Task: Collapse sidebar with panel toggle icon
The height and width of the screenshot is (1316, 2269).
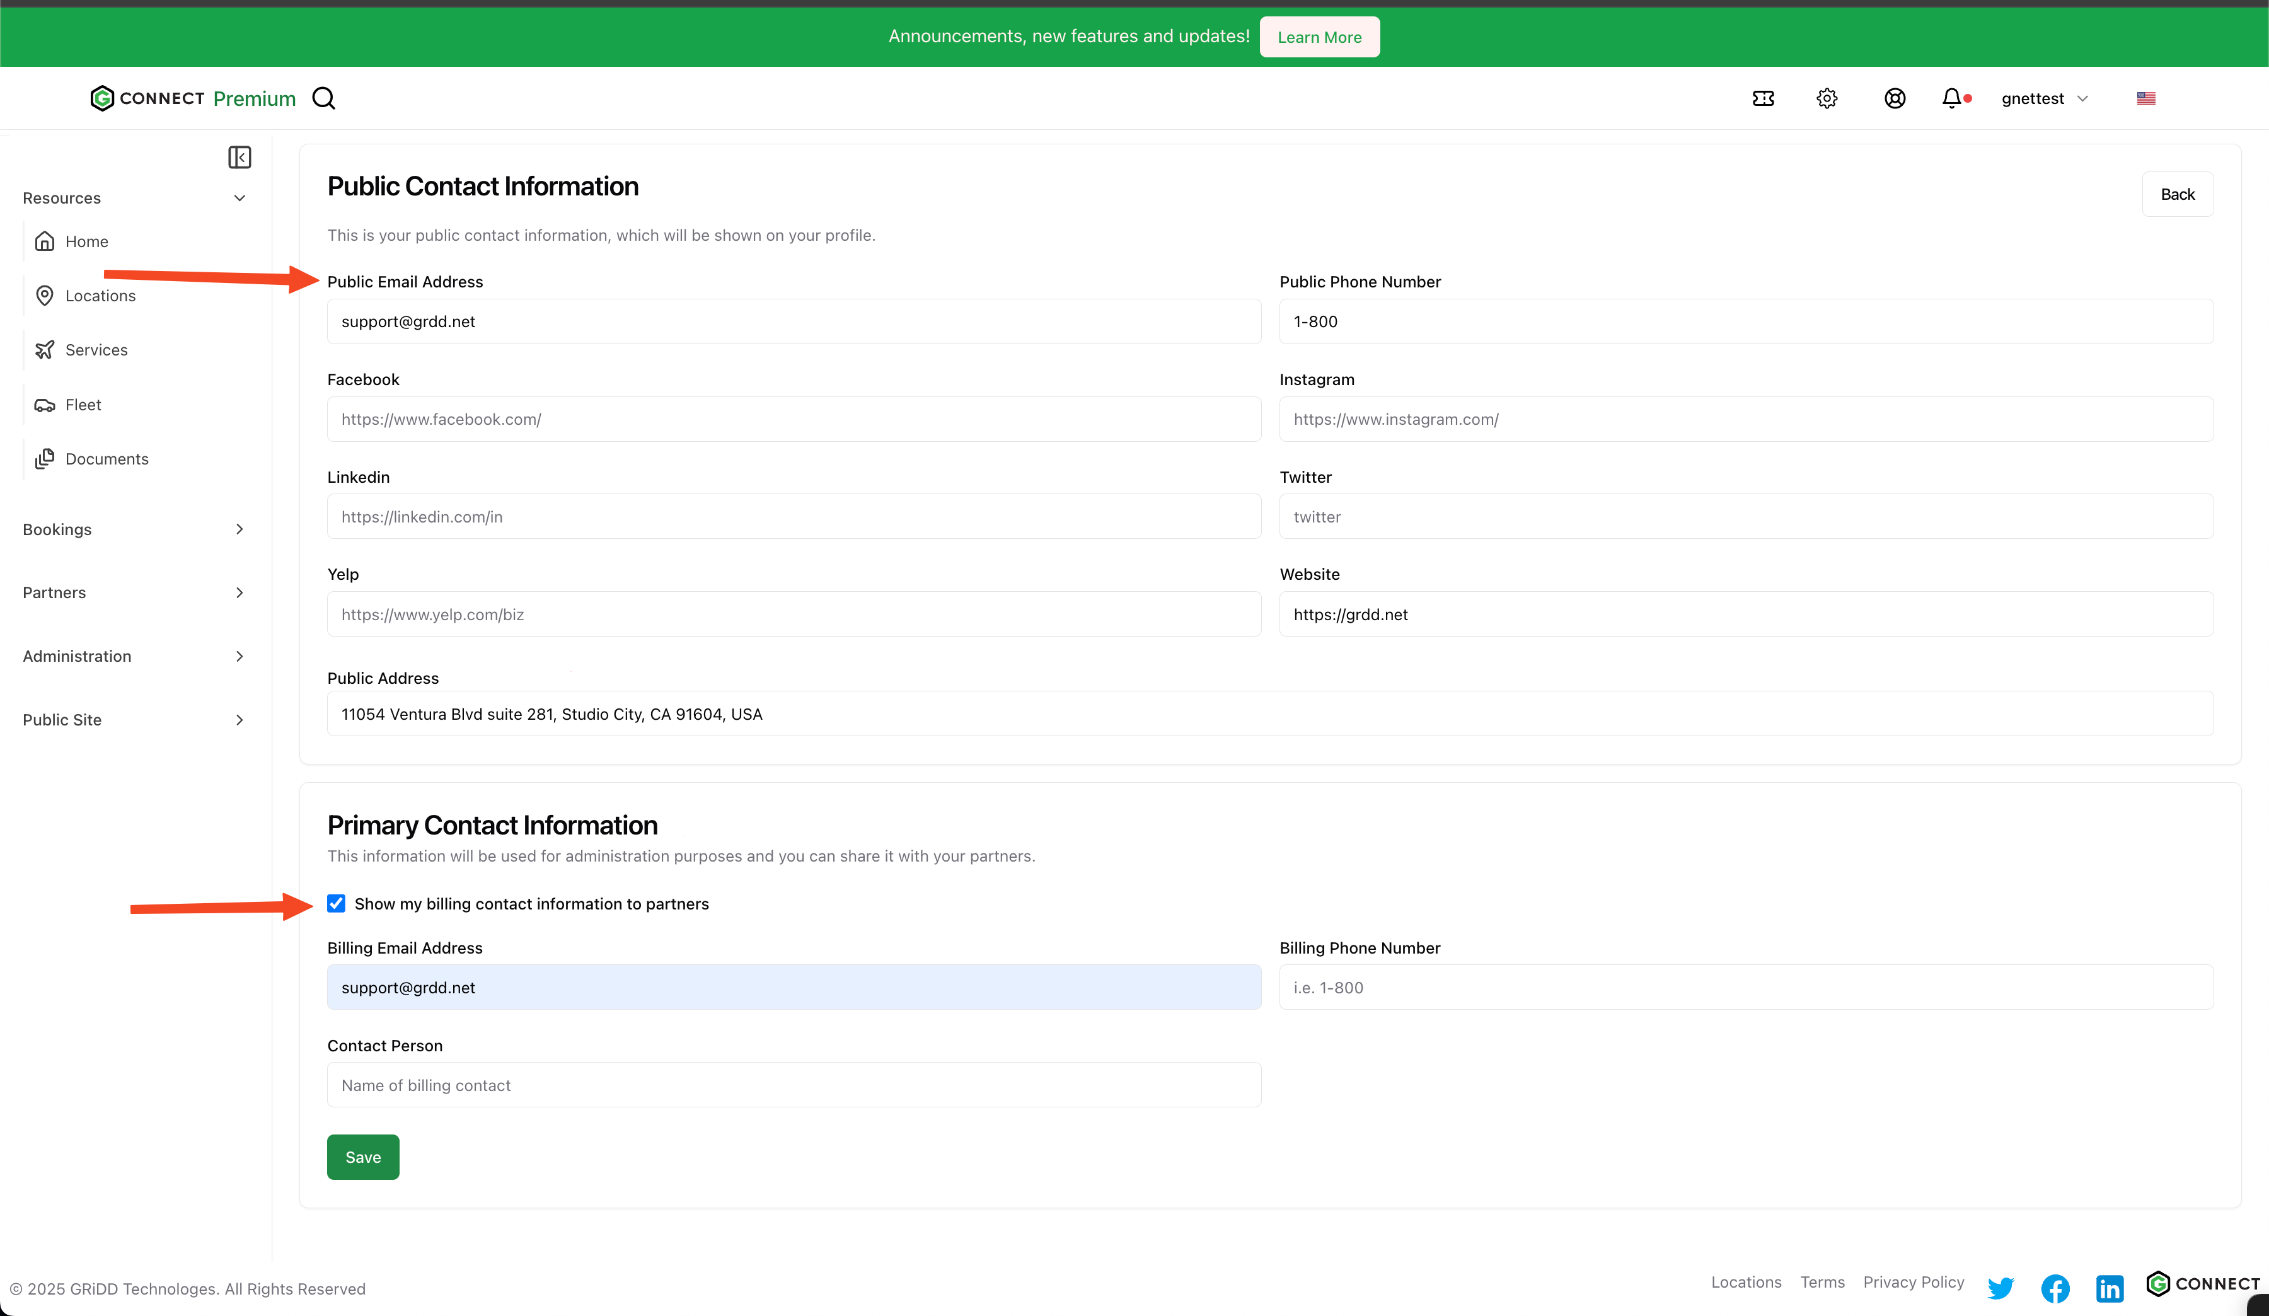Action: click(240, 158)
